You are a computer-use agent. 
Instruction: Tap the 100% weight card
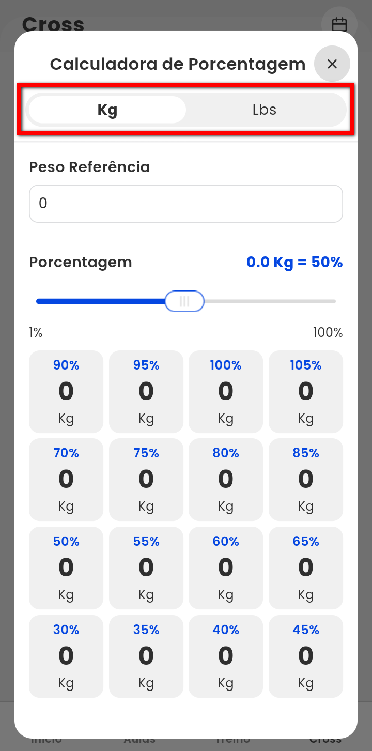(226, 391)
